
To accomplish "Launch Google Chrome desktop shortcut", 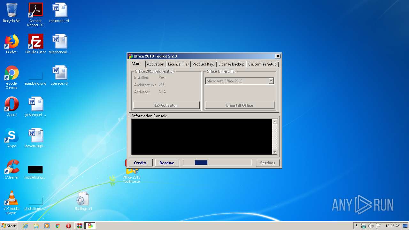I will click(12, 78).
